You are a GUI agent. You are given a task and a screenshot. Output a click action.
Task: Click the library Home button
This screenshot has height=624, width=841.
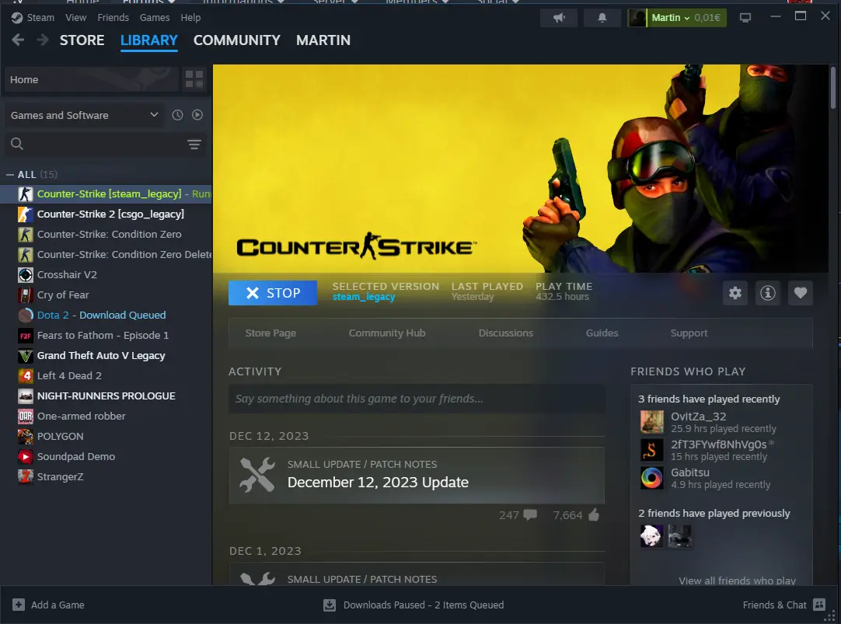(91, 79)
